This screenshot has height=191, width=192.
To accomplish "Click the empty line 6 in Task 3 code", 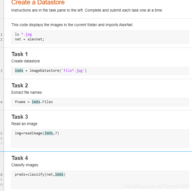I will pyautogui.click(x=100, y=139).
